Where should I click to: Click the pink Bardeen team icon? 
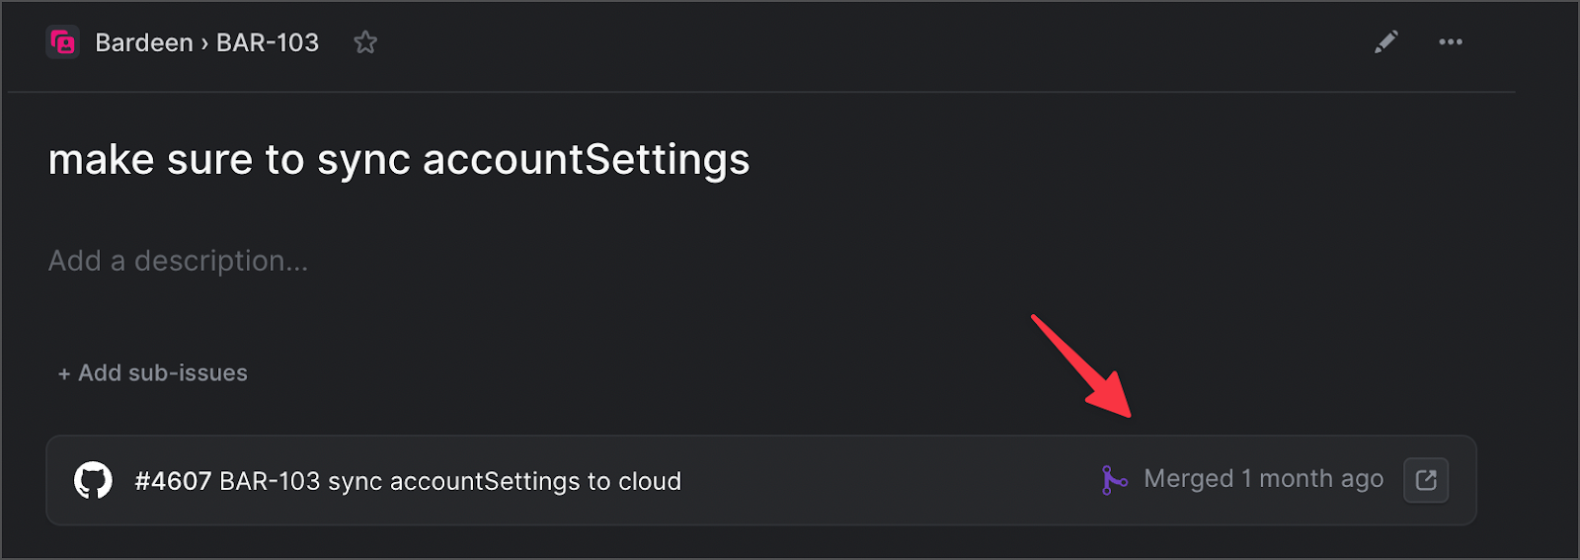coord(63,42)
